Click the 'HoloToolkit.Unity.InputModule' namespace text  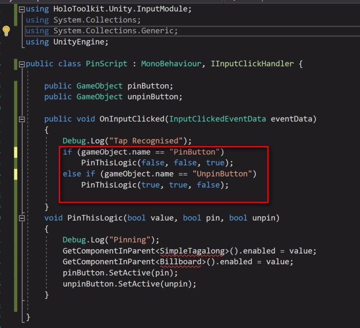120,9
